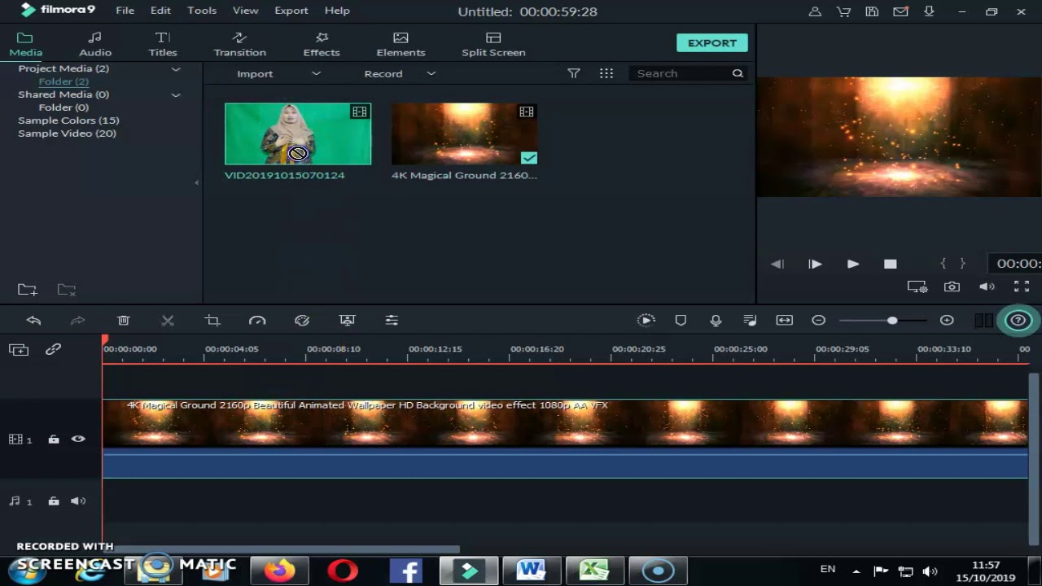Collapse the media library side panel arrow

click(x=196, y=182)
